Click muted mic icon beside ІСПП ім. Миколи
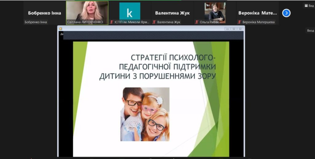This screenshot has width=315, height=159. point(112,22)
